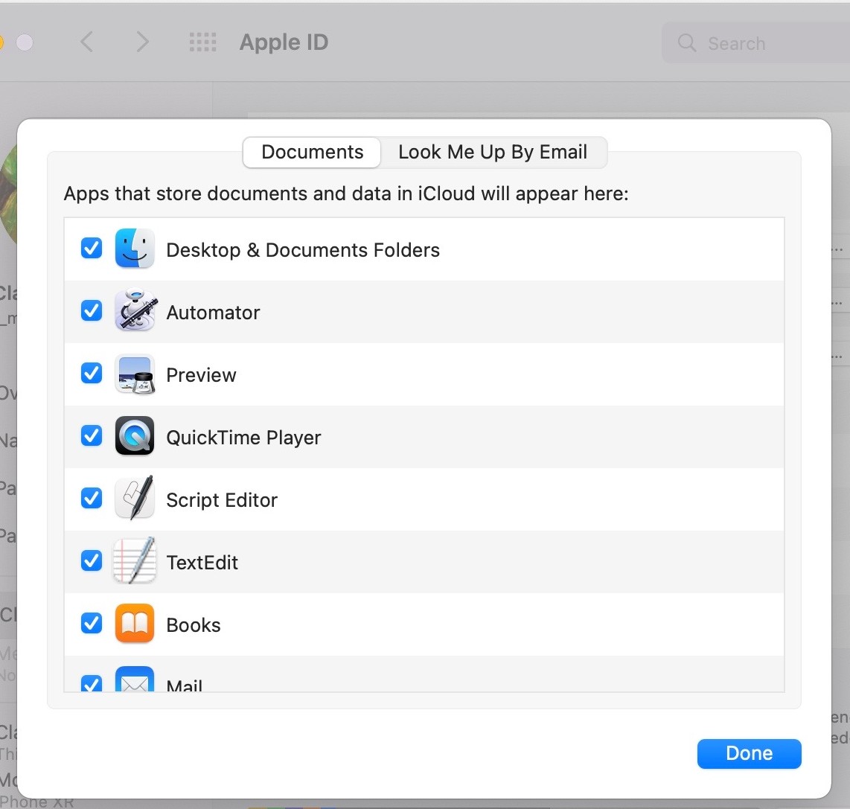The width and height of the screenshot is (850, 809).
Task: Select the Desktop & Documents Folders label
Action: 303,250
